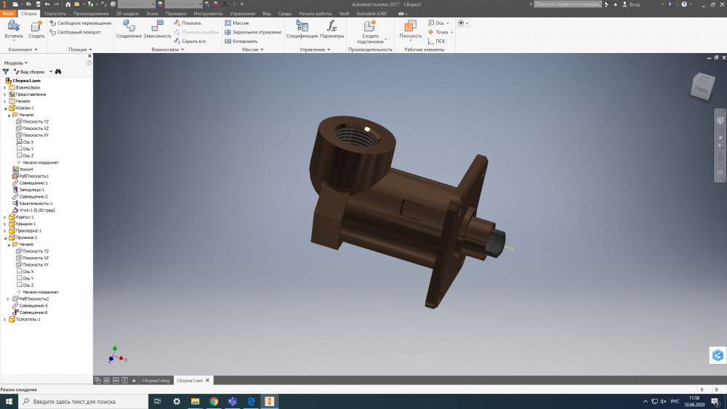Viewport: 727px width, 409px height.
Task: Click the Создать component icon
Action: (x=36, y=27)
